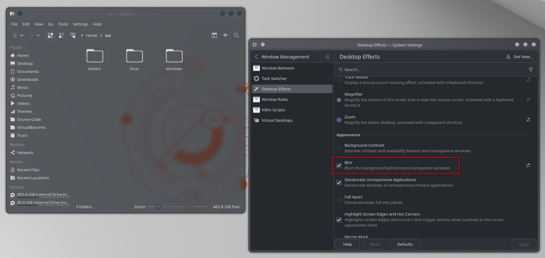Open the forward history dropdown arrow
The height and width of the screenshot is (258, 545).
[x=38, y=35]
